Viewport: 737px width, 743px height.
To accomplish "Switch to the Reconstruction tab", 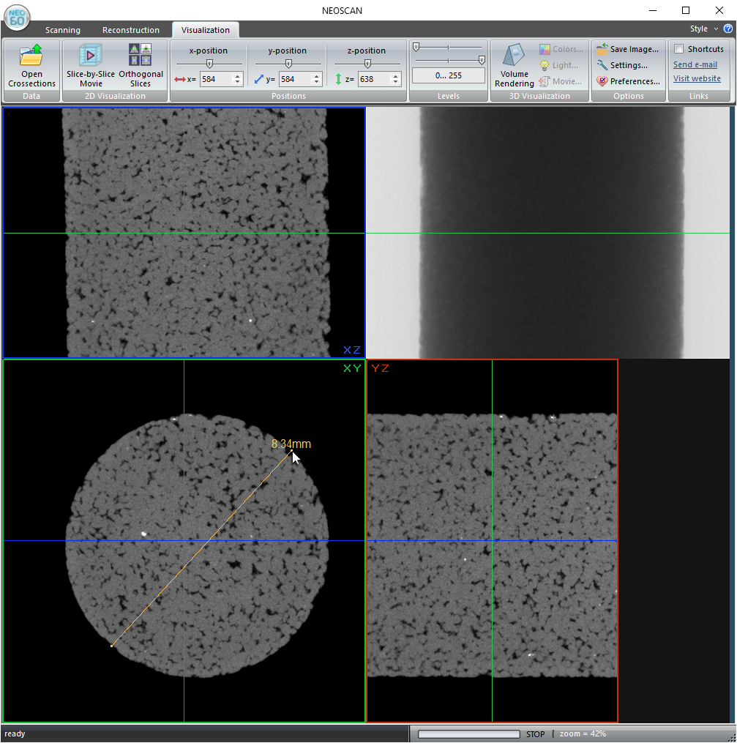I will (131, 30).
